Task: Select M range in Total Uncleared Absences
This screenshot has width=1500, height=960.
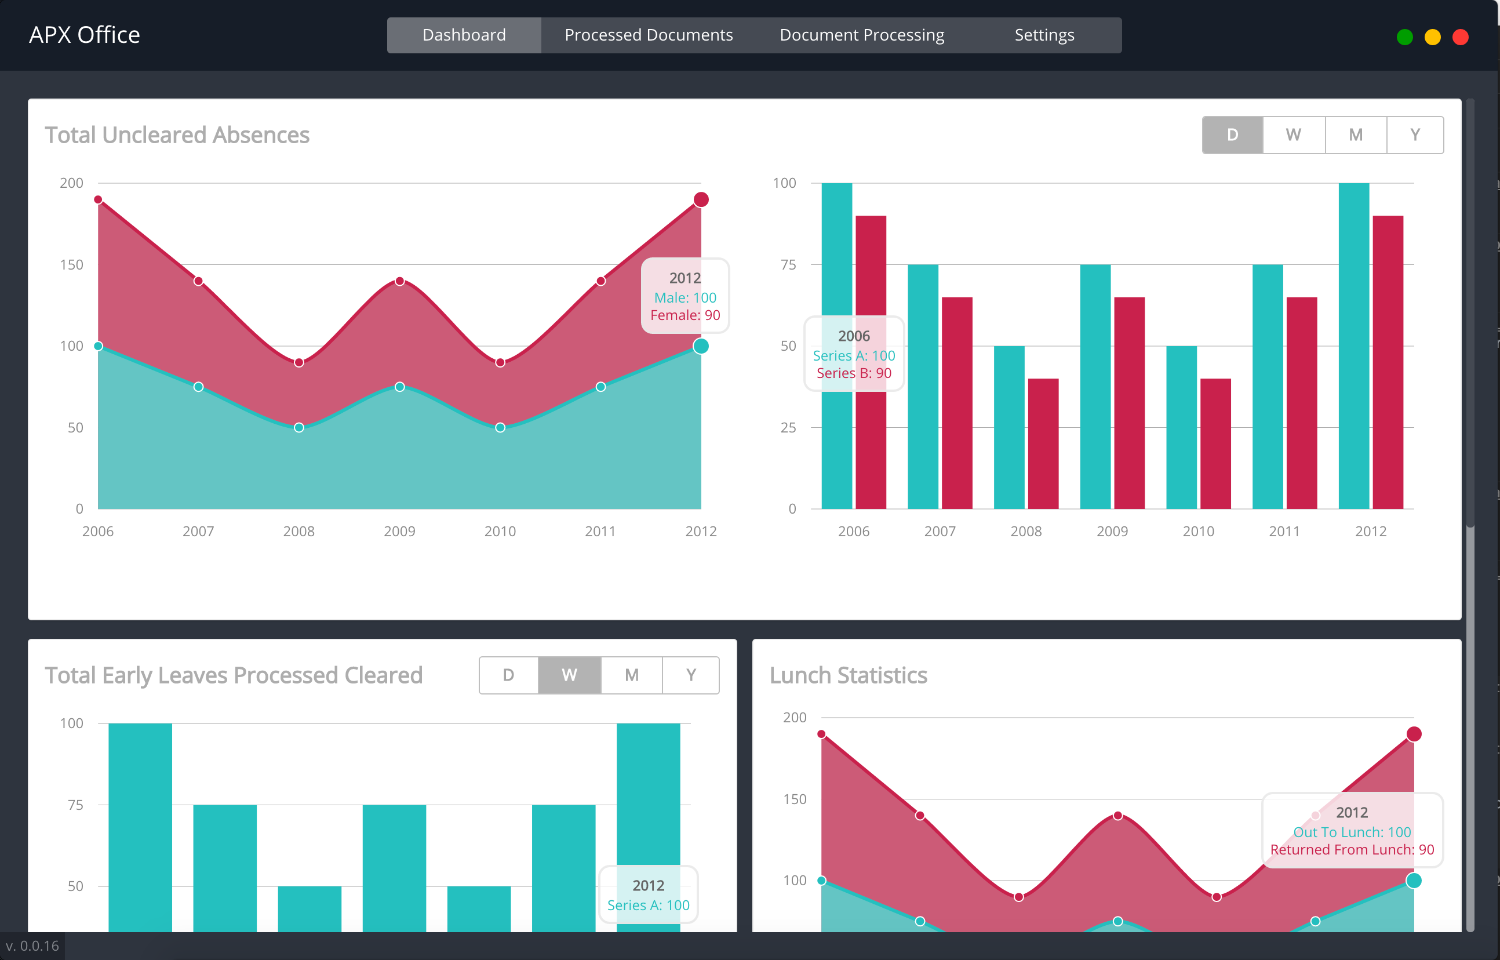Action: pos(1356,134)
